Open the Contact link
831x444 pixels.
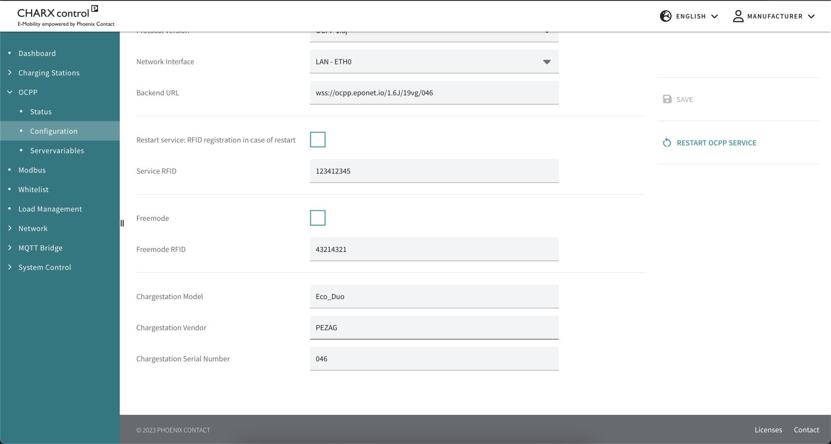[x=806, y=430]
